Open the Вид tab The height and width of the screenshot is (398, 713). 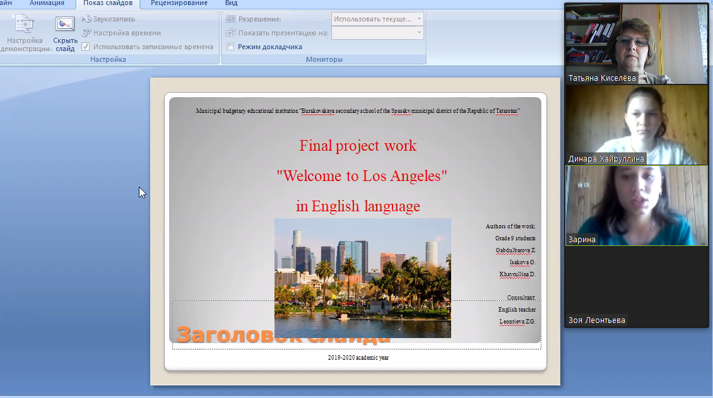click(231, 3)
